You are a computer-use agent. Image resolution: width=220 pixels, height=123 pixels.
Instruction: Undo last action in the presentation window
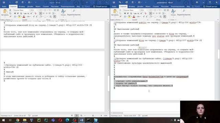tap(120, 2)
